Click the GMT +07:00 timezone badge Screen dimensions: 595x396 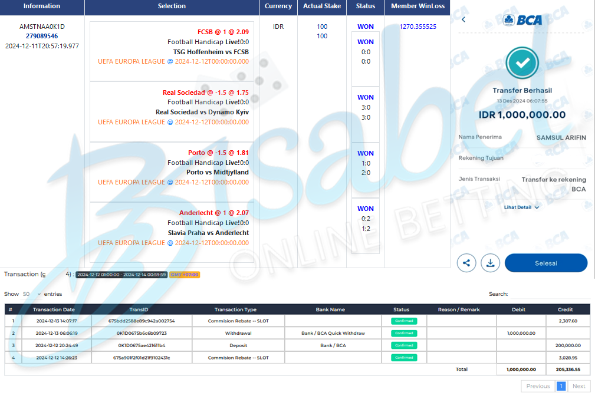tap(185, 275)
